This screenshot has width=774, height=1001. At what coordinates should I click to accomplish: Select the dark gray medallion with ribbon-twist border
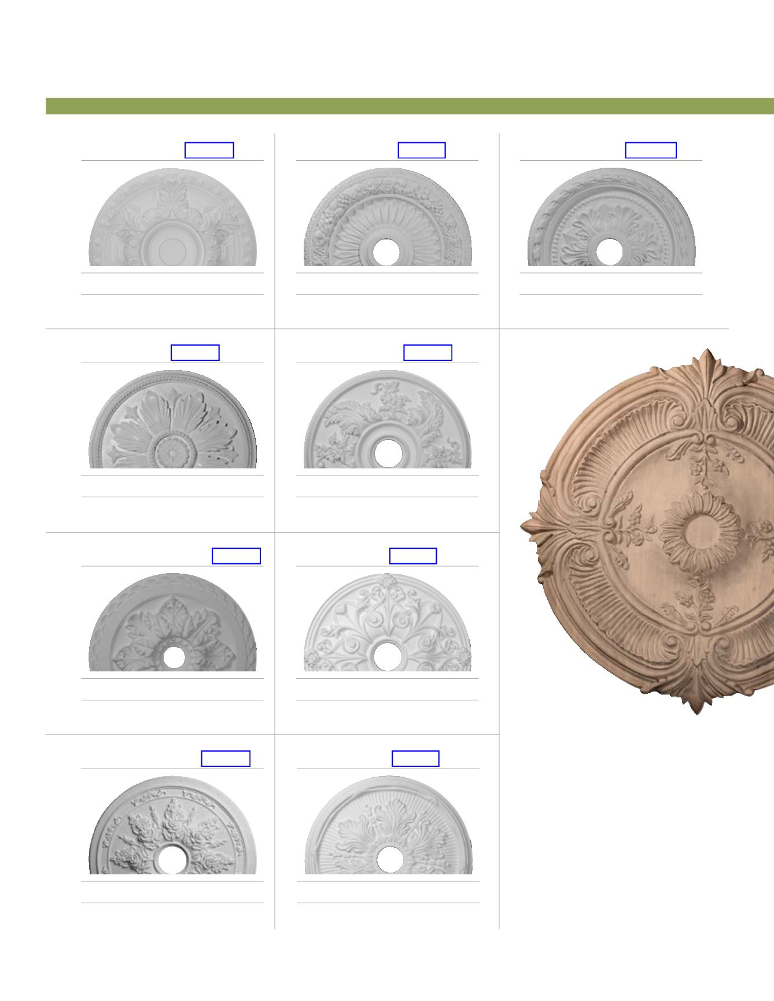pyautogui.click(x=172, y=623)
